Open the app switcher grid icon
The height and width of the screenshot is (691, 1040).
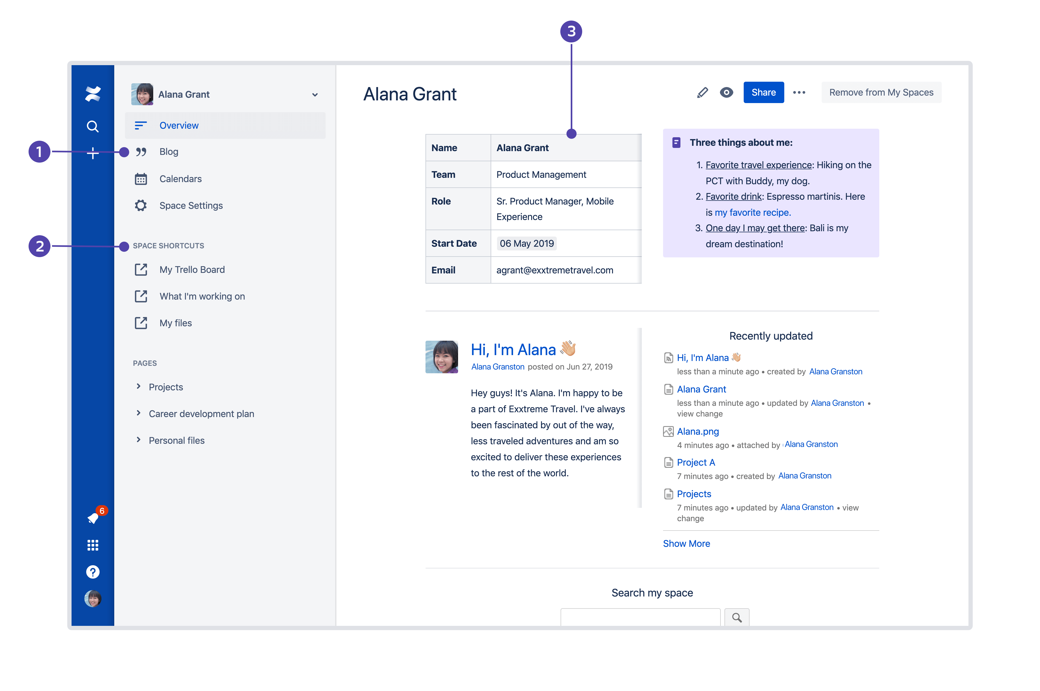93,545
